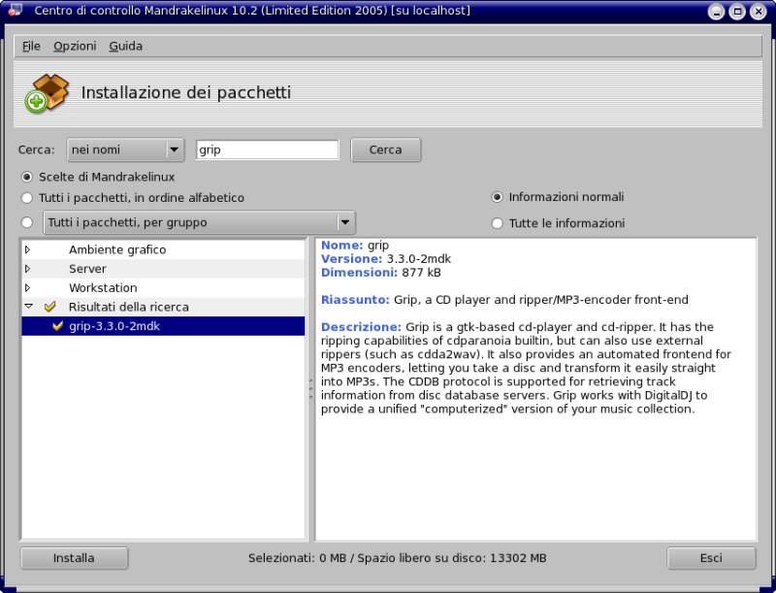Image resolution: width=776 pixels, height=593 pixels.
Task: Select radio button beside package group dropdown
Action: [27, 222]
